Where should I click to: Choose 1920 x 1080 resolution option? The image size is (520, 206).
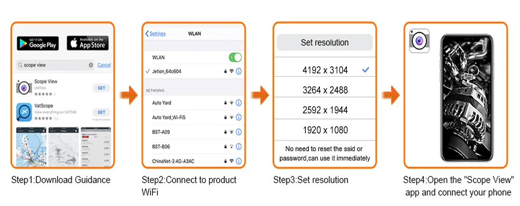click(x=324, y=130)
